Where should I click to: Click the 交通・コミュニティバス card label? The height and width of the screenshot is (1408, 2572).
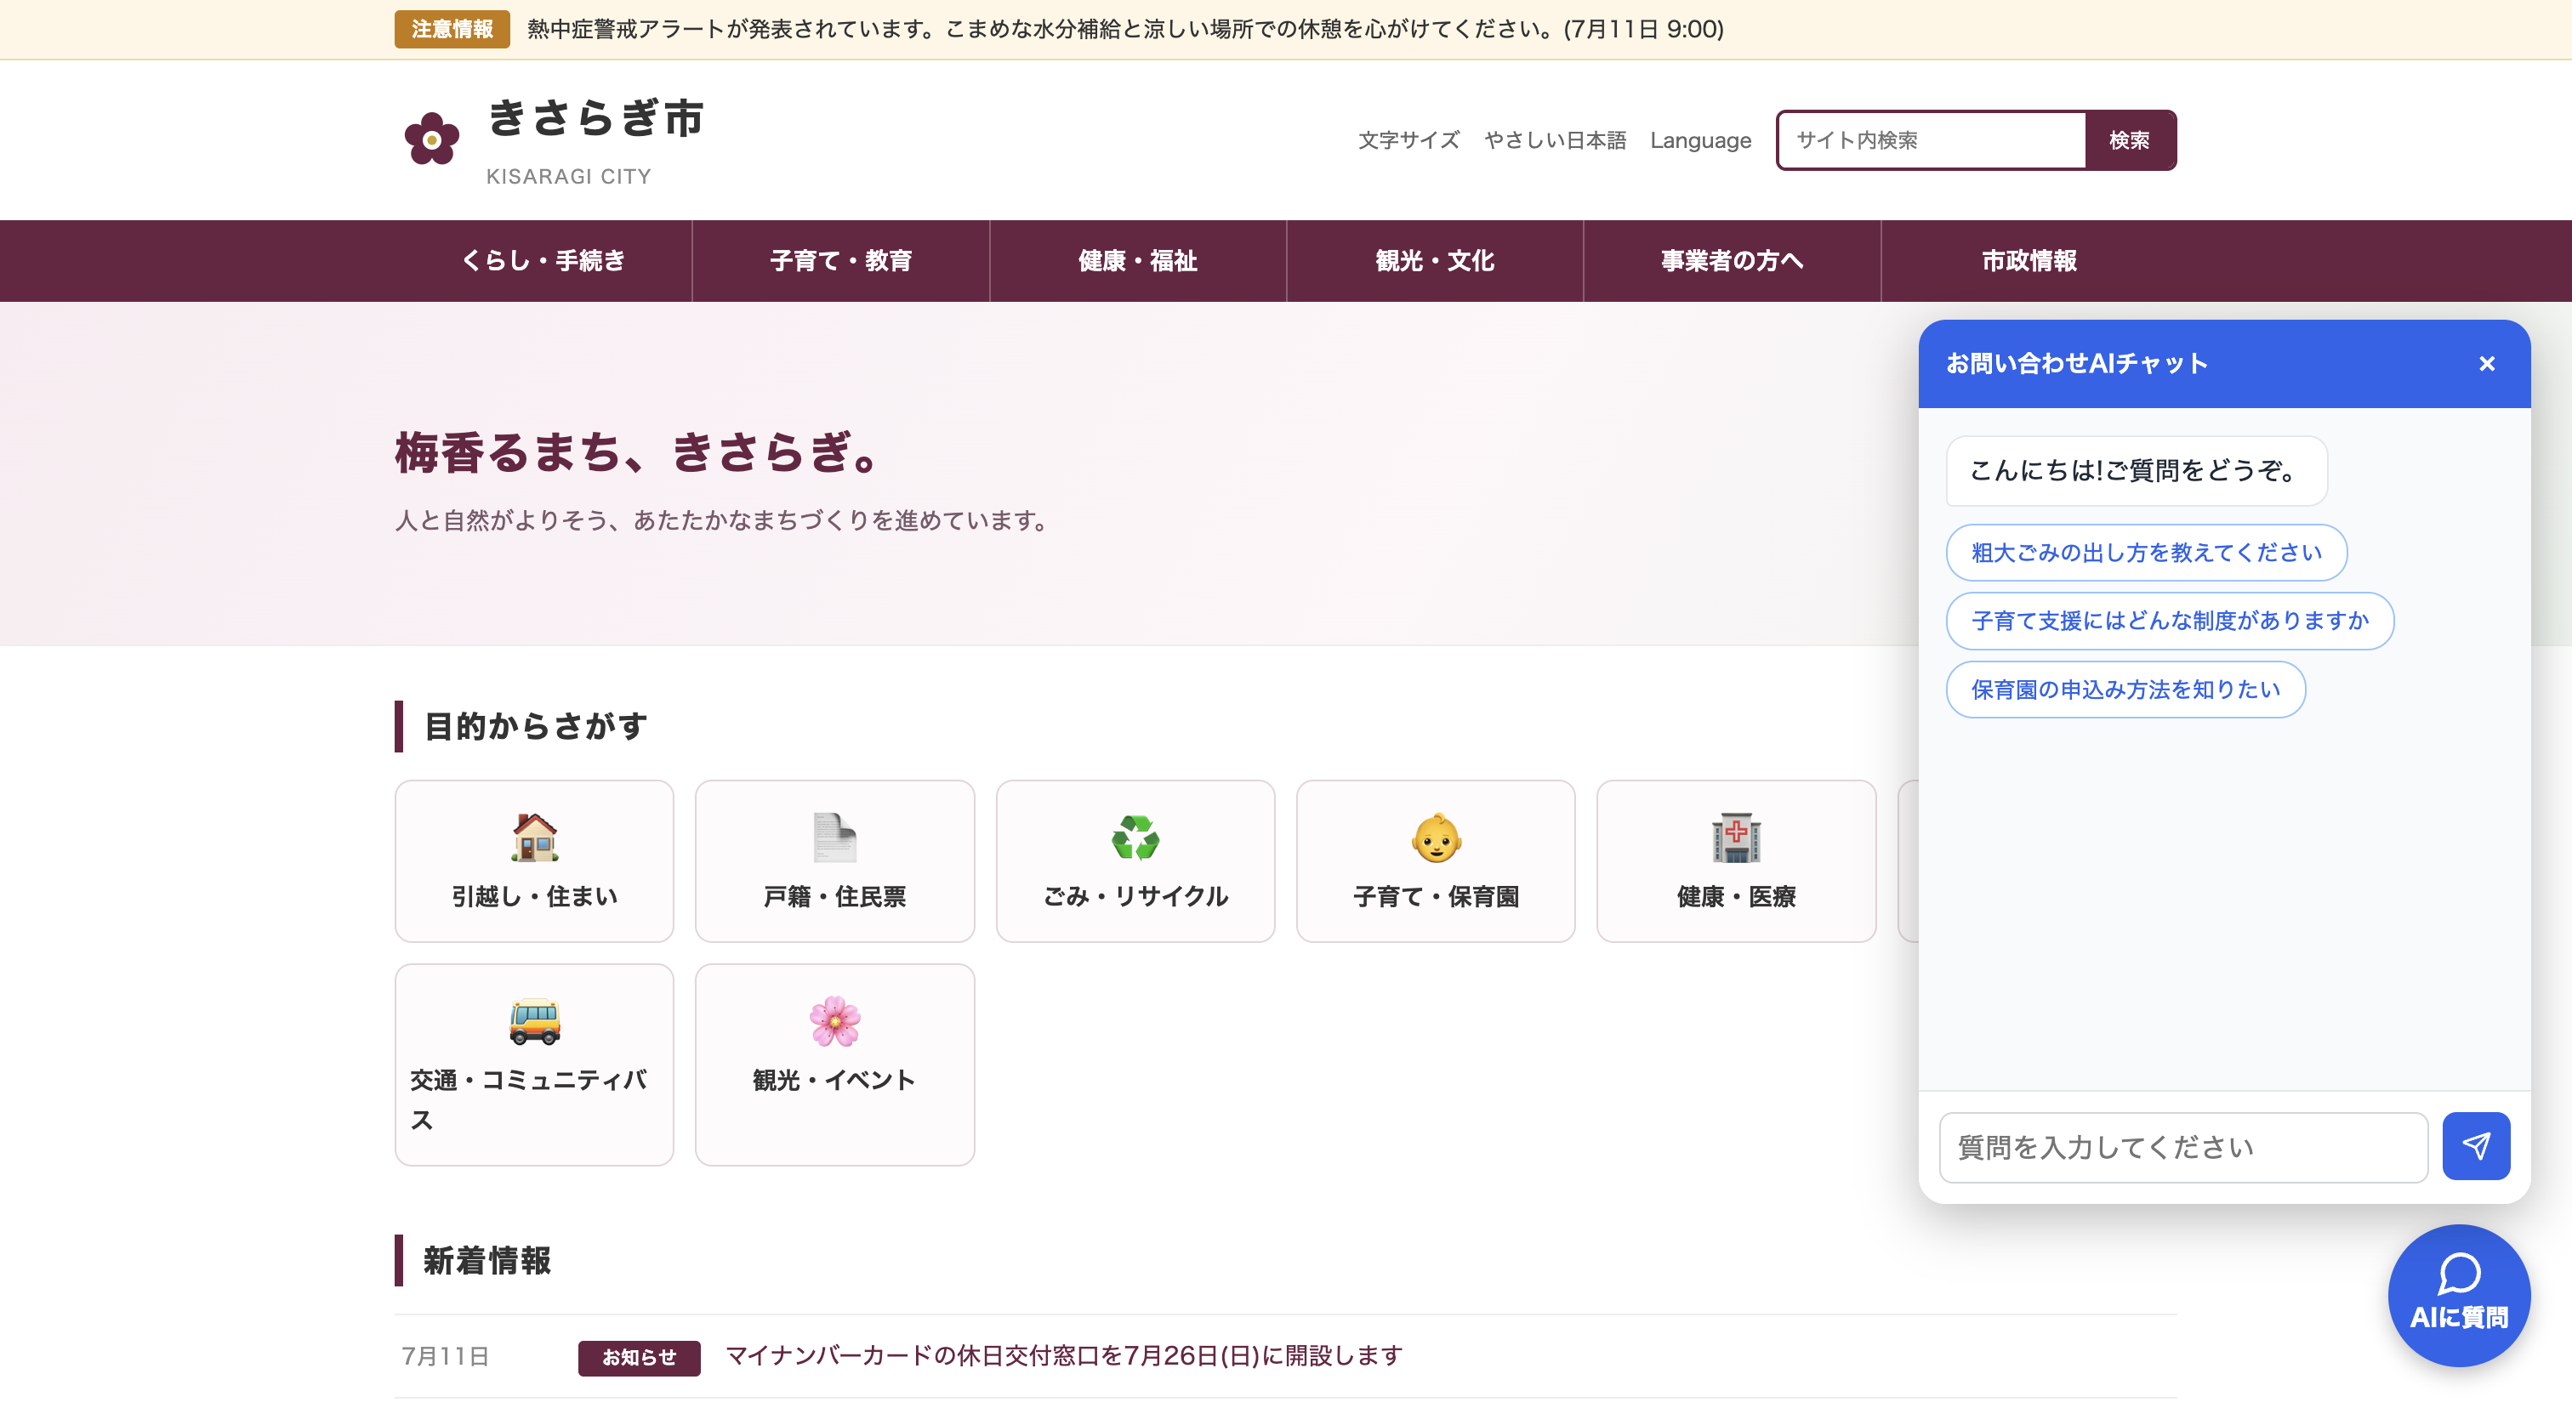click(529, 1099)
